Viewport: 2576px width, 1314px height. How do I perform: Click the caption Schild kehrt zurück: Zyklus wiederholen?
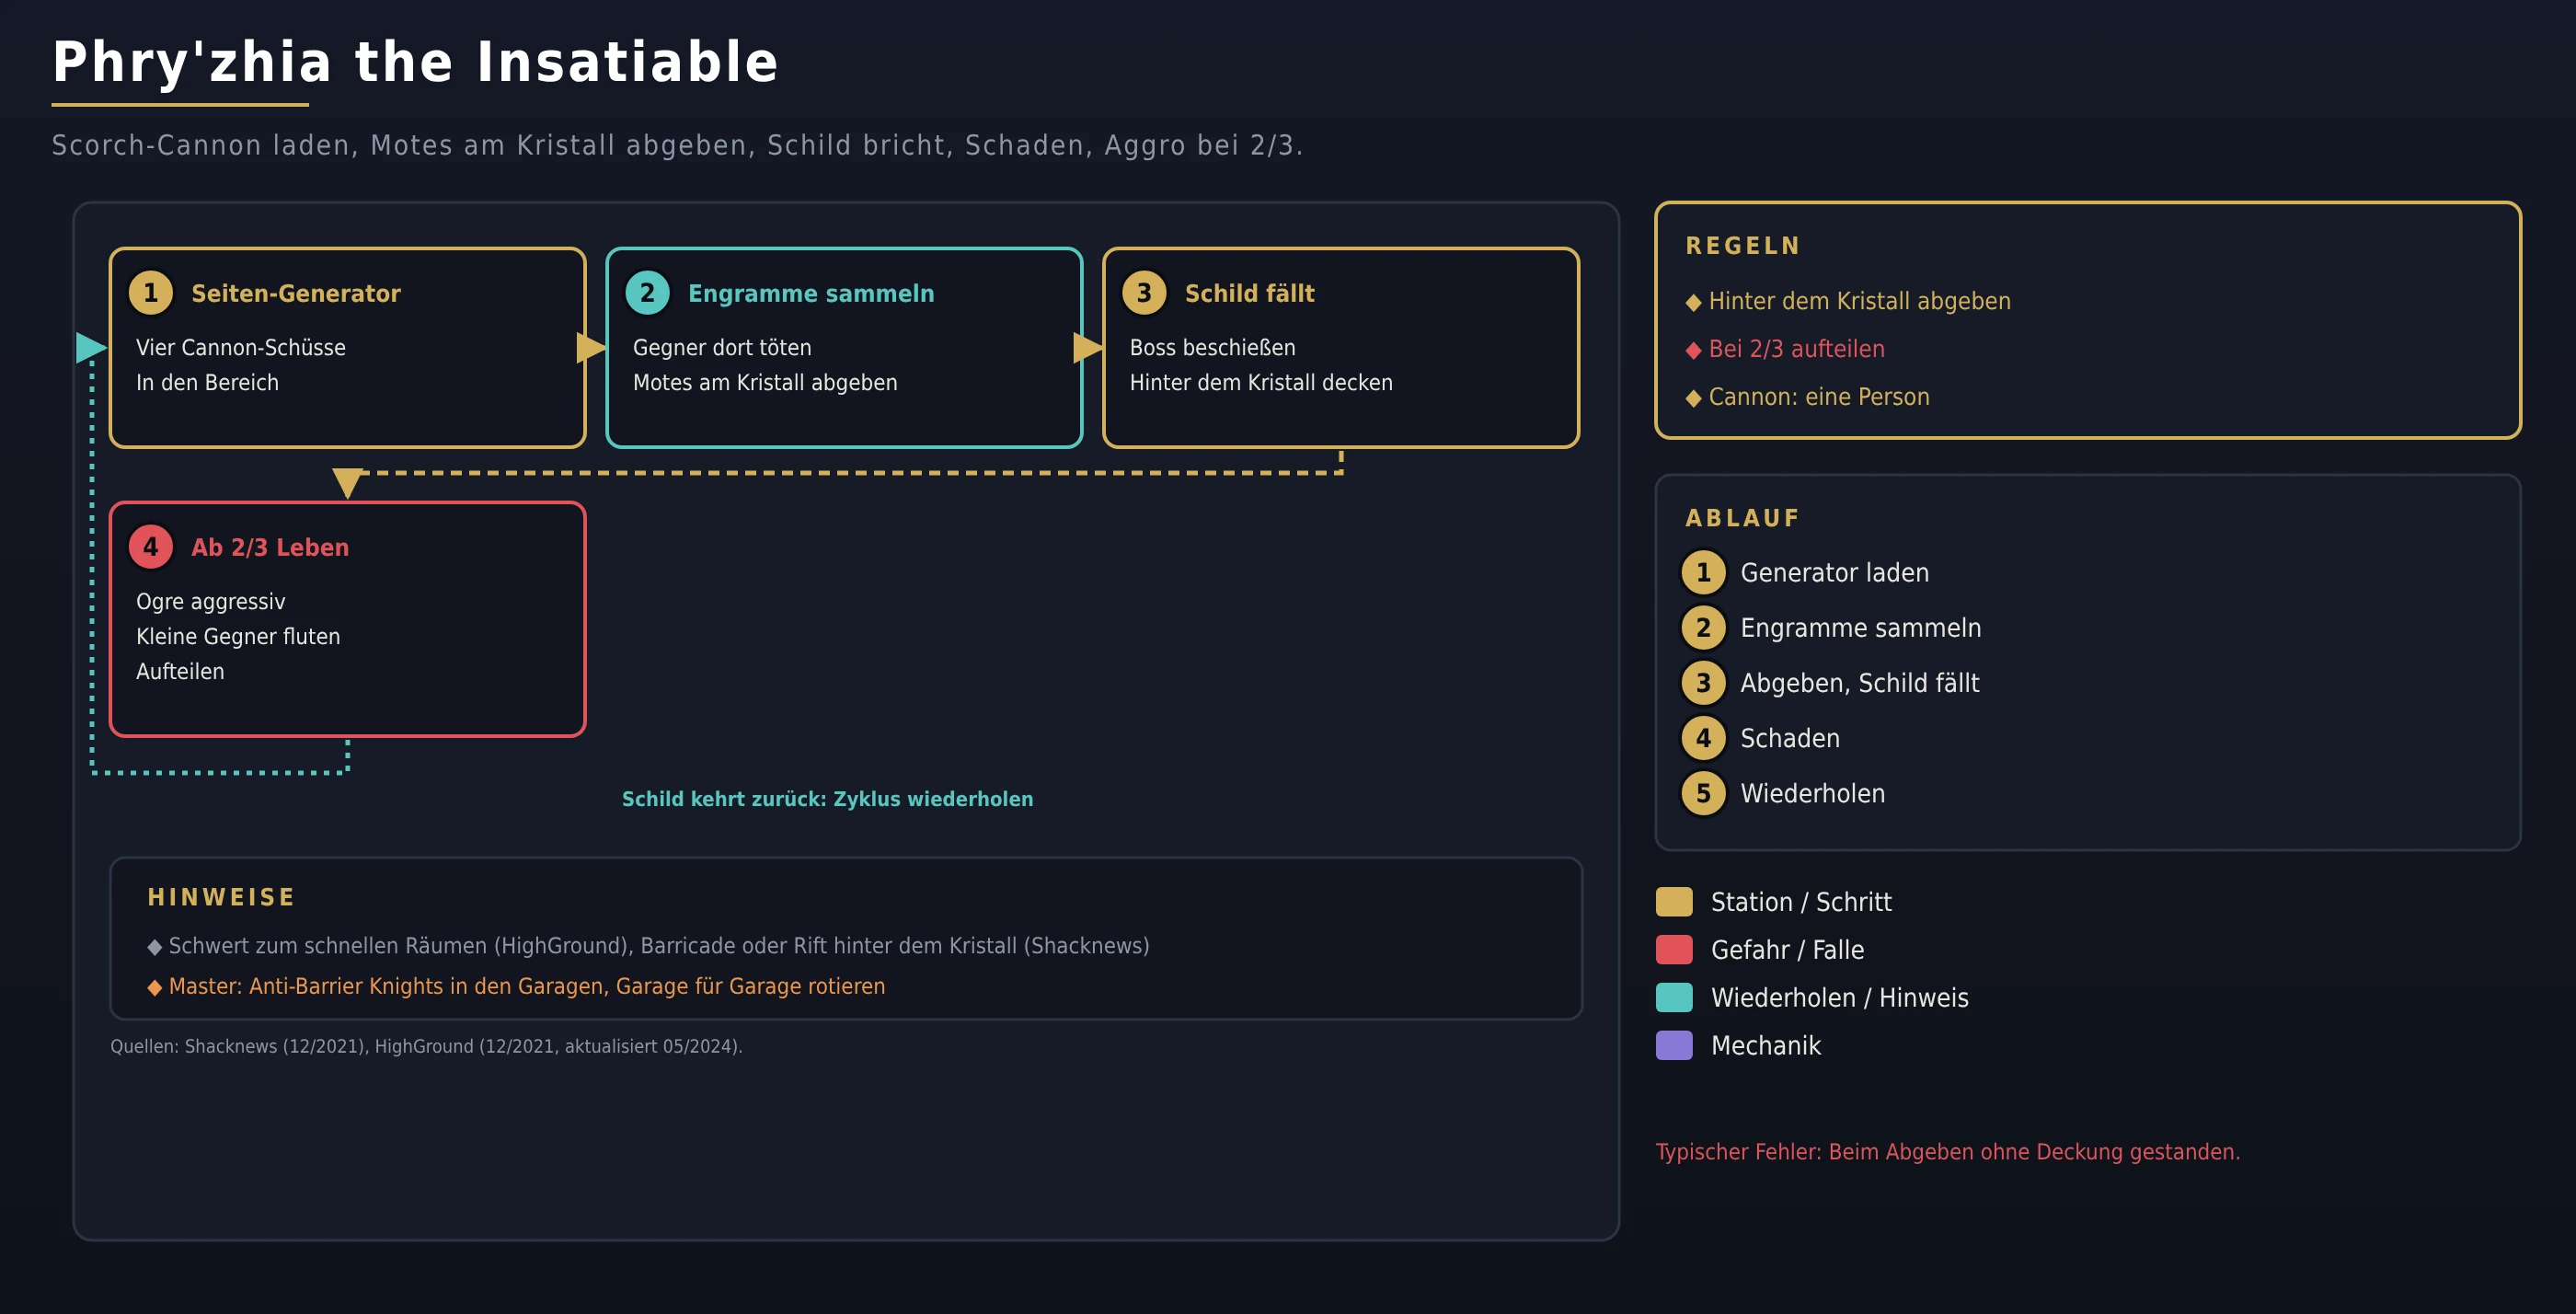pyautogui.click(x=827, y=799)
